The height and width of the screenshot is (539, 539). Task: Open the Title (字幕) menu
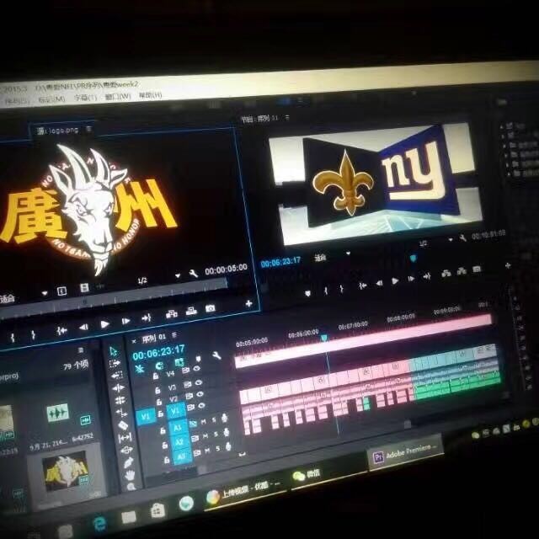coord(86,98)
